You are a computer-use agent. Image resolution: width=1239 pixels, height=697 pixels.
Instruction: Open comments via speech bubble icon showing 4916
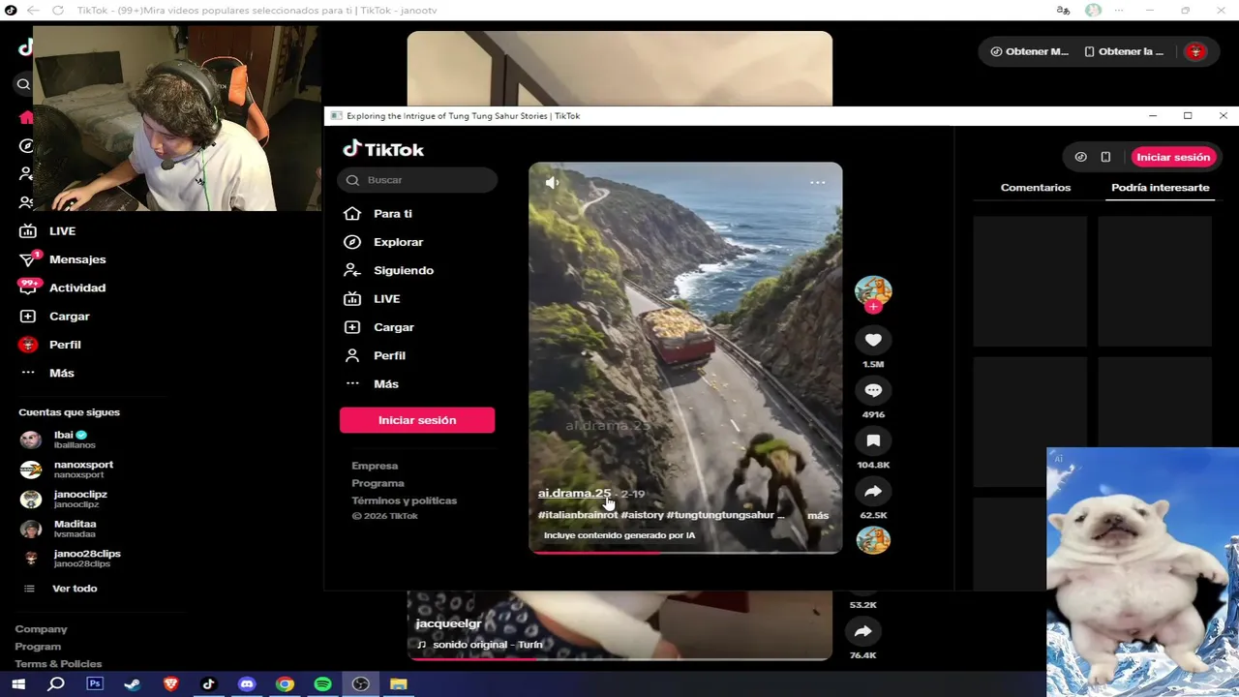click(873, 390)
